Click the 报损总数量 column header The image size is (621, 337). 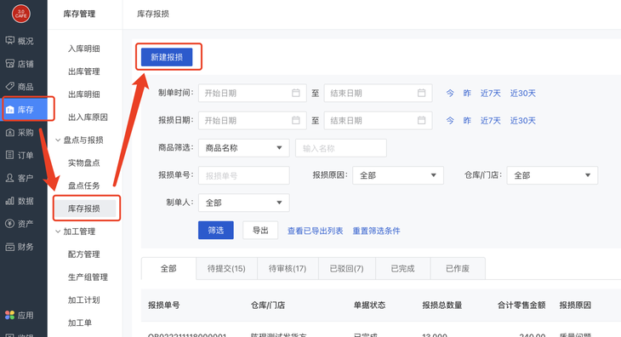tap(442, 306)
